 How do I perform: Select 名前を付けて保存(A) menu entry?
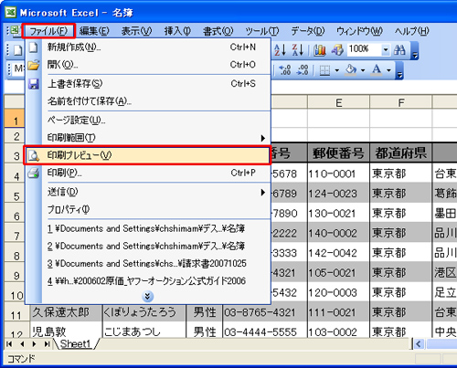coord(148,101)
